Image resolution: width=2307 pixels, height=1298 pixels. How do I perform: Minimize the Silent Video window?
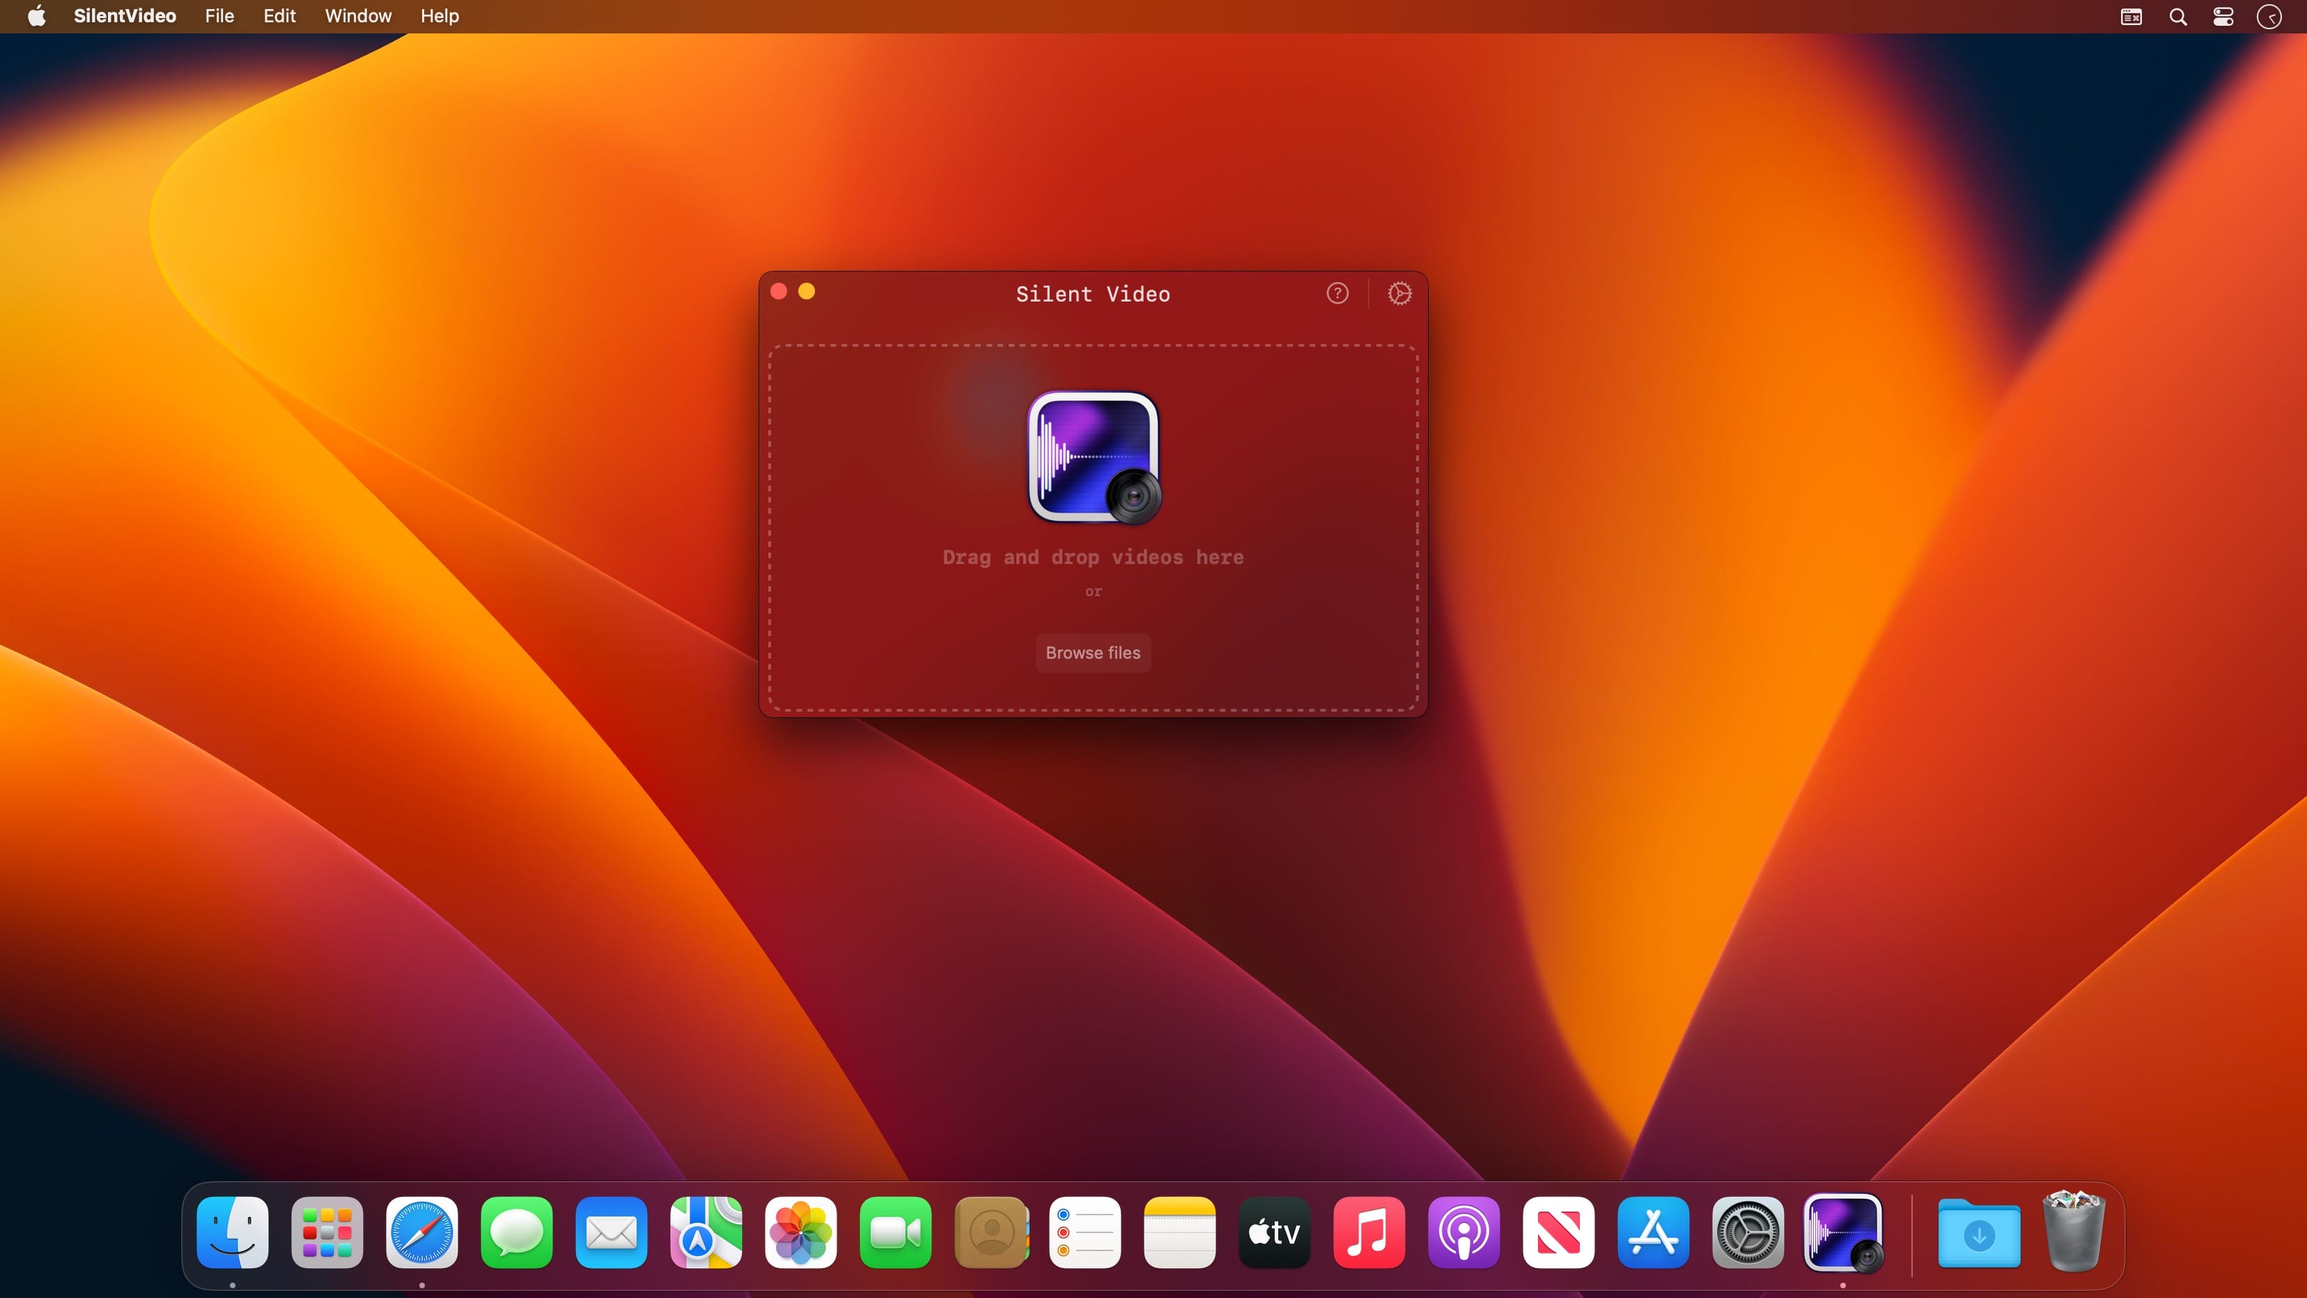[806, 292]
